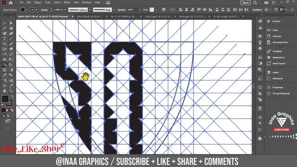This screenshot has height=167, width=297.
Task: Open the Transform panel link
Action: pyautogui.click(x=257, y=10)
